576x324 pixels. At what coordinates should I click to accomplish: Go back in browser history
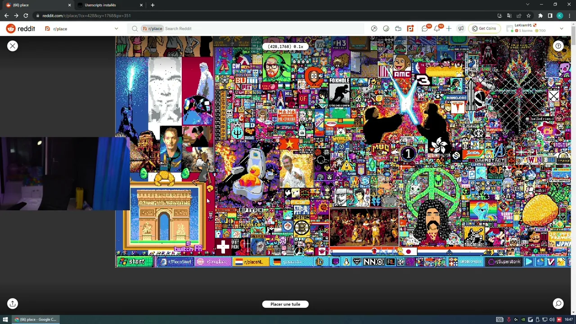[6, 16]
